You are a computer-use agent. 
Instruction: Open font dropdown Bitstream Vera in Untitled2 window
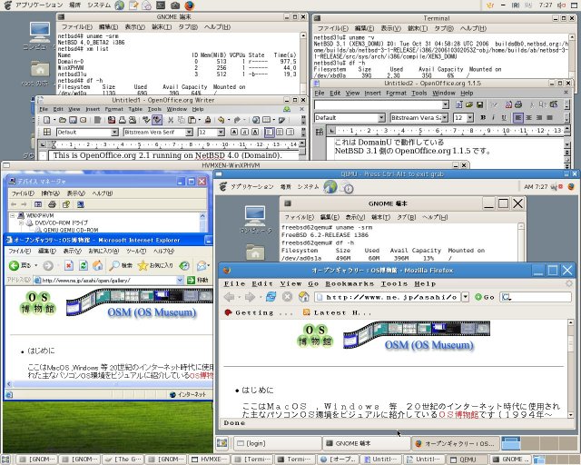(x=445, y=118)
